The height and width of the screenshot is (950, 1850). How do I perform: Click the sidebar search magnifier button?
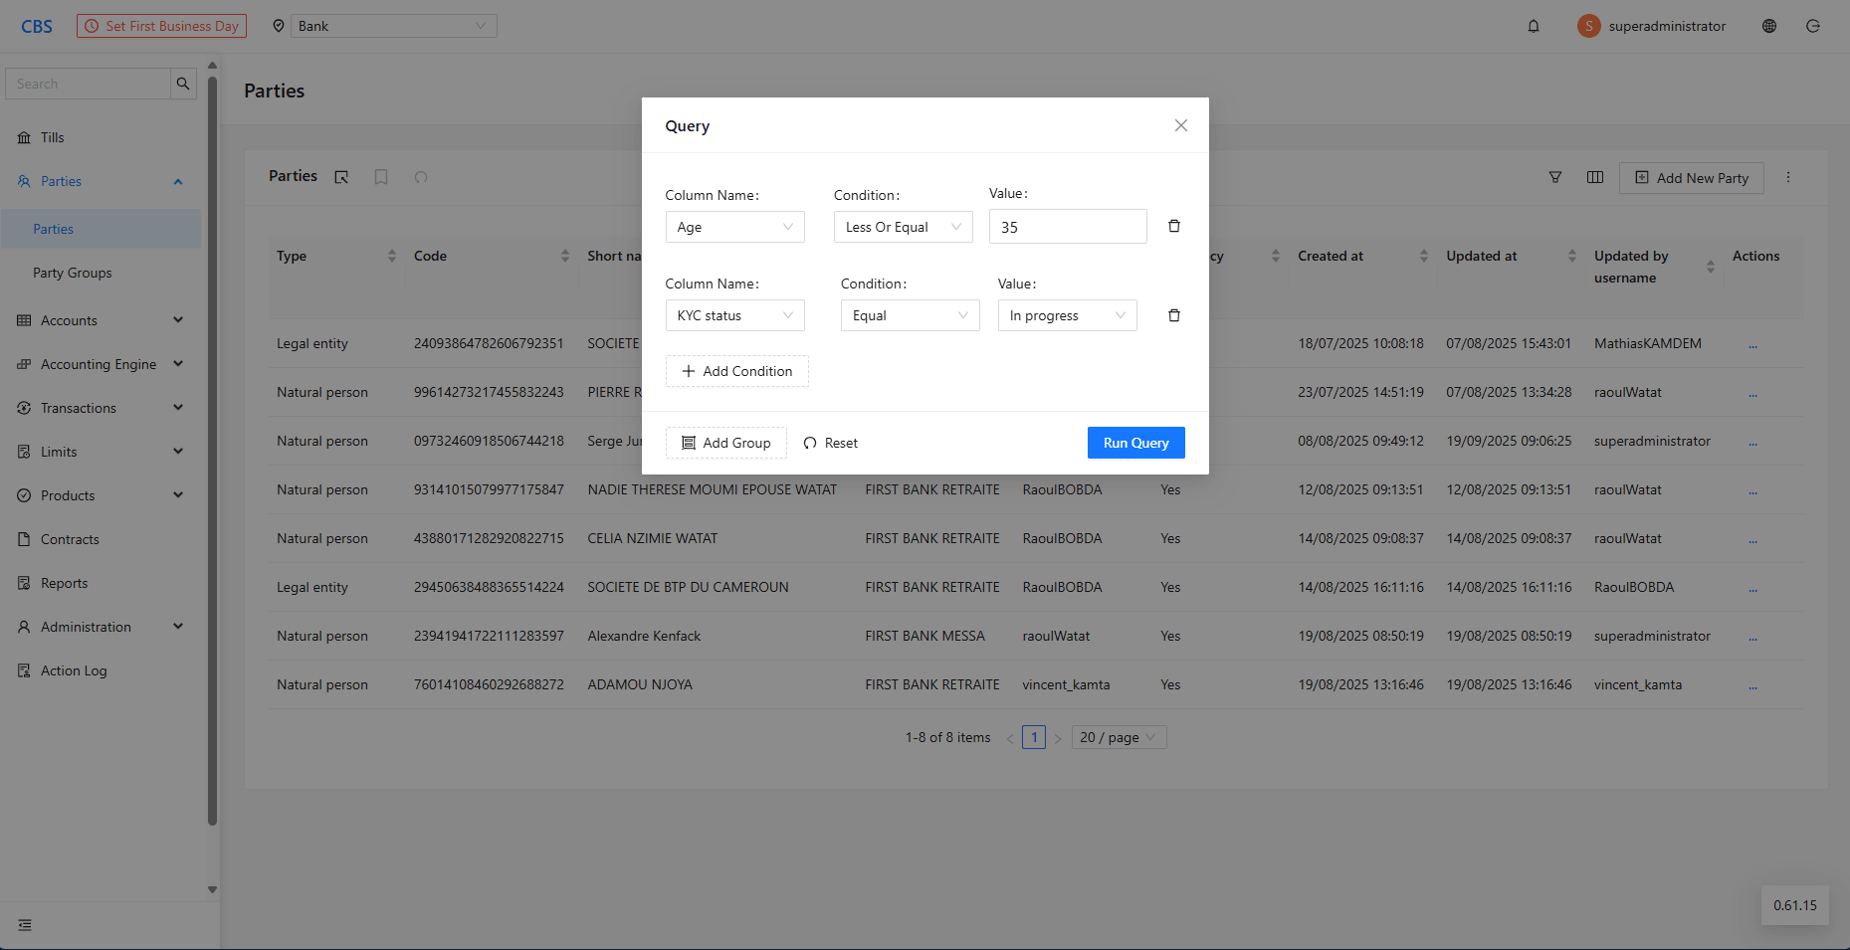183,85
